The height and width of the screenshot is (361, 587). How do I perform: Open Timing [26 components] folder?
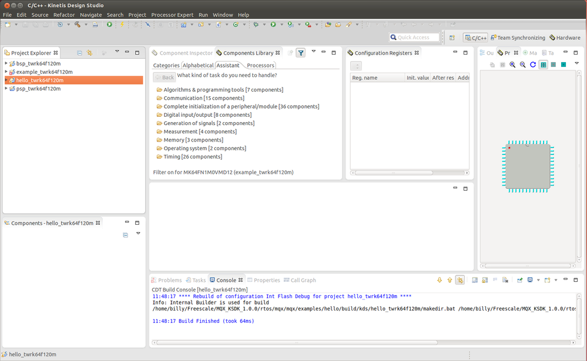pos(189,157)
